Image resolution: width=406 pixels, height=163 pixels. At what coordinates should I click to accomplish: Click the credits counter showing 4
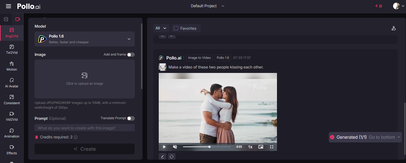tap(378, 6)
